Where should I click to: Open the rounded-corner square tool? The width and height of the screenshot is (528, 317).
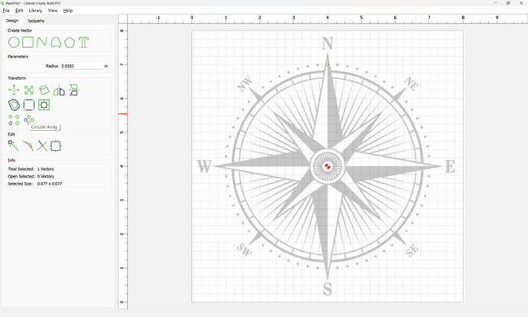click(29, 105)
